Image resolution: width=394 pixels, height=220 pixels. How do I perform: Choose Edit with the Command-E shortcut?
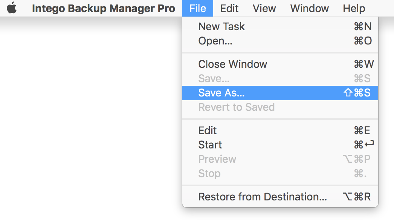[x=280, y=130]
